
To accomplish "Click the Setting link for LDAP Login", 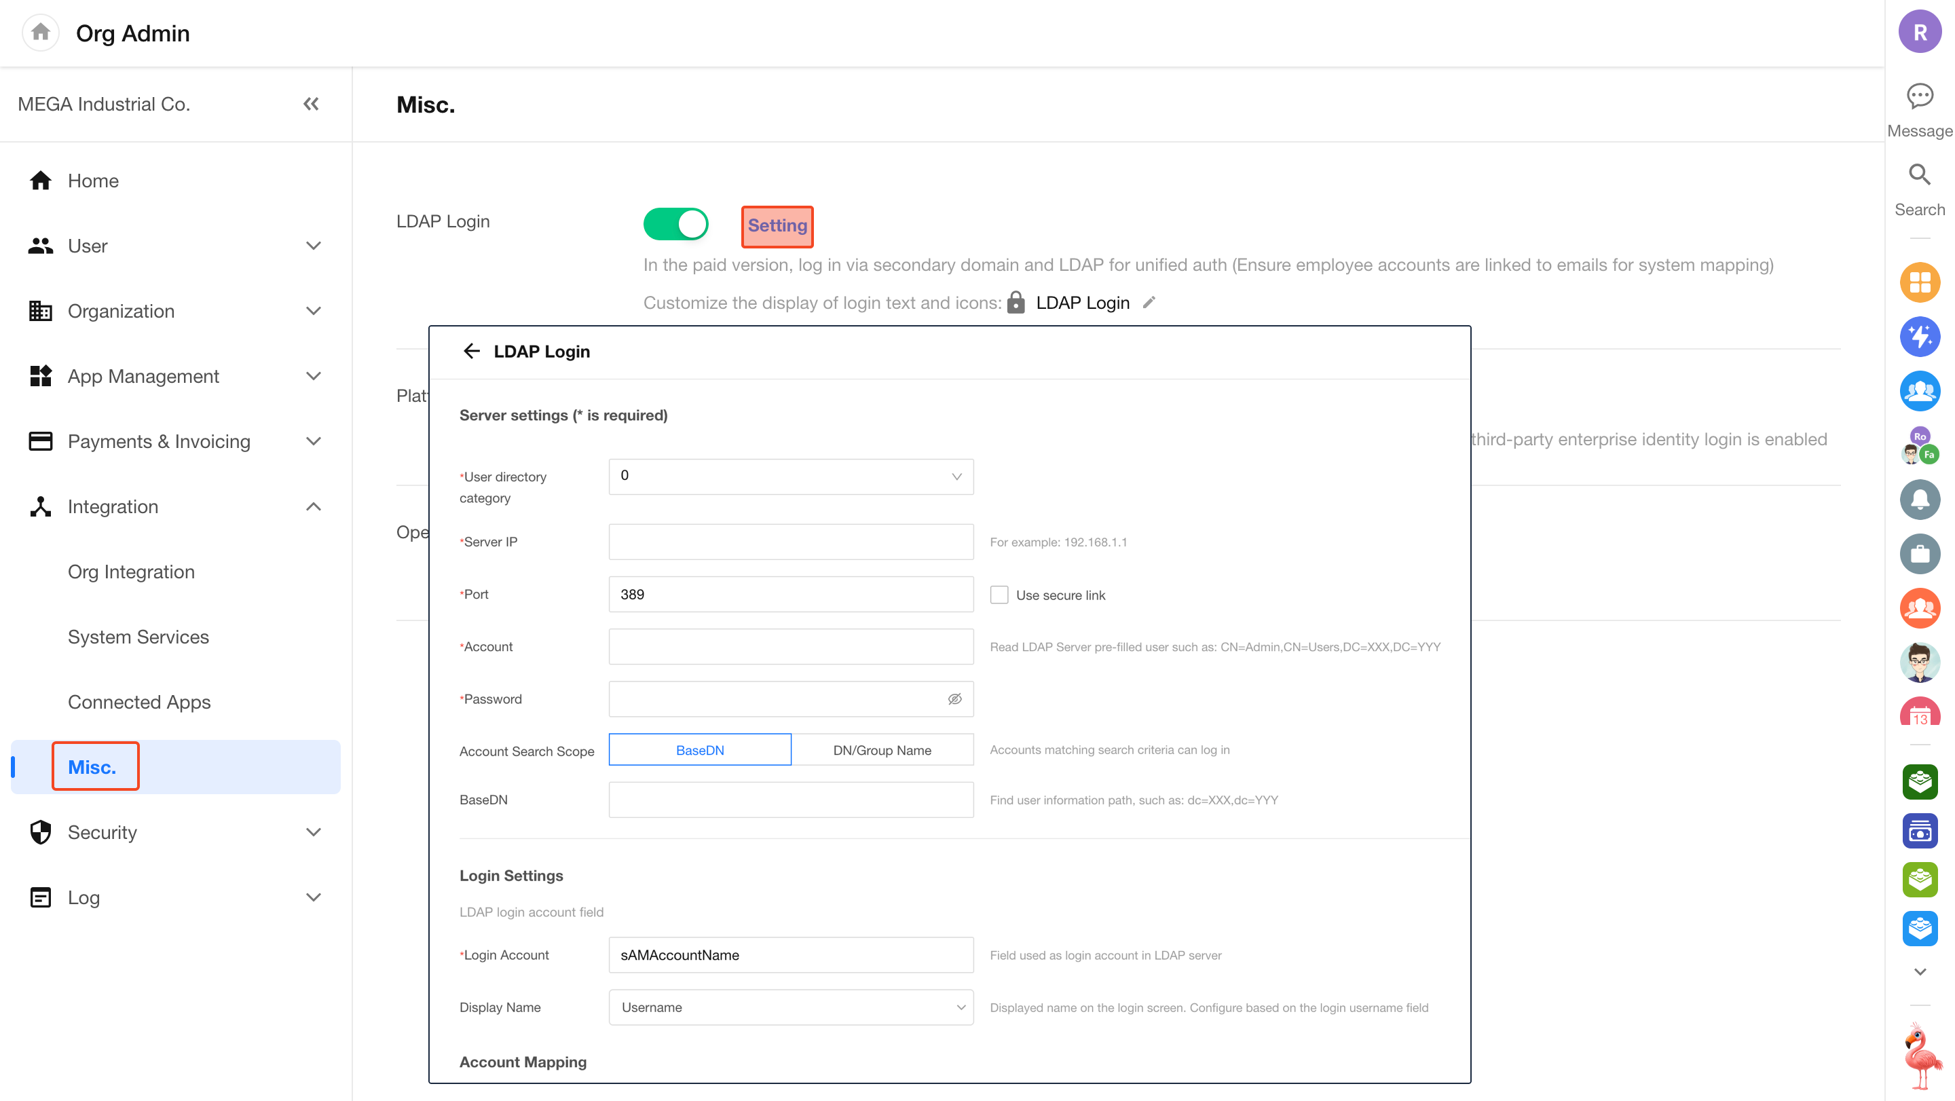I will [777, 226].
